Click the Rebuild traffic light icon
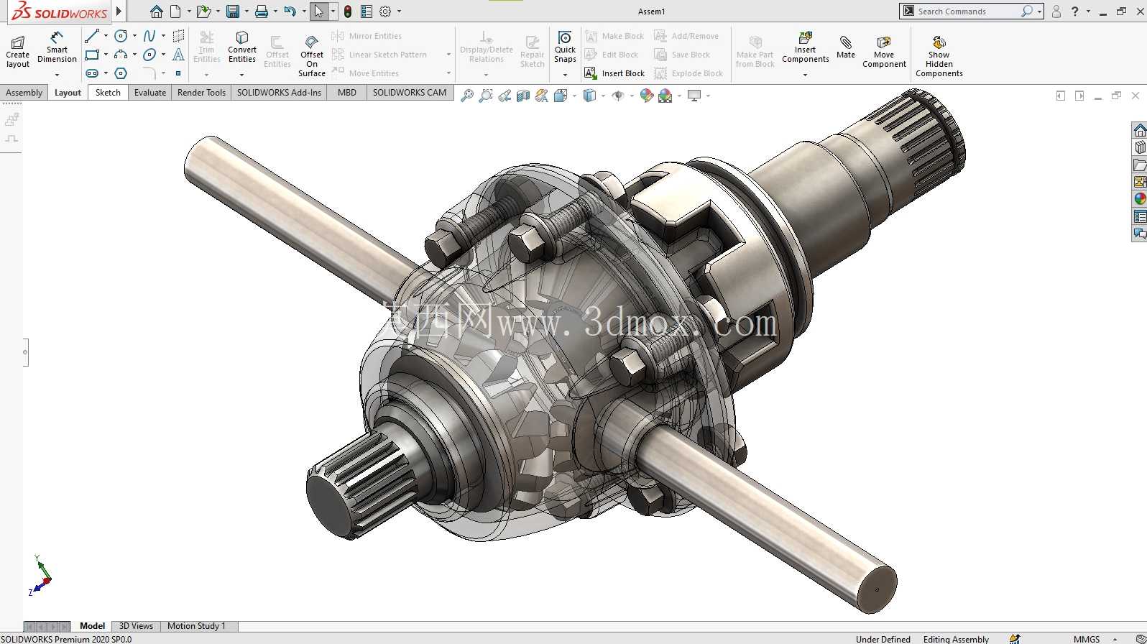Screen dimensions: 1147x644 coord(348,11)
